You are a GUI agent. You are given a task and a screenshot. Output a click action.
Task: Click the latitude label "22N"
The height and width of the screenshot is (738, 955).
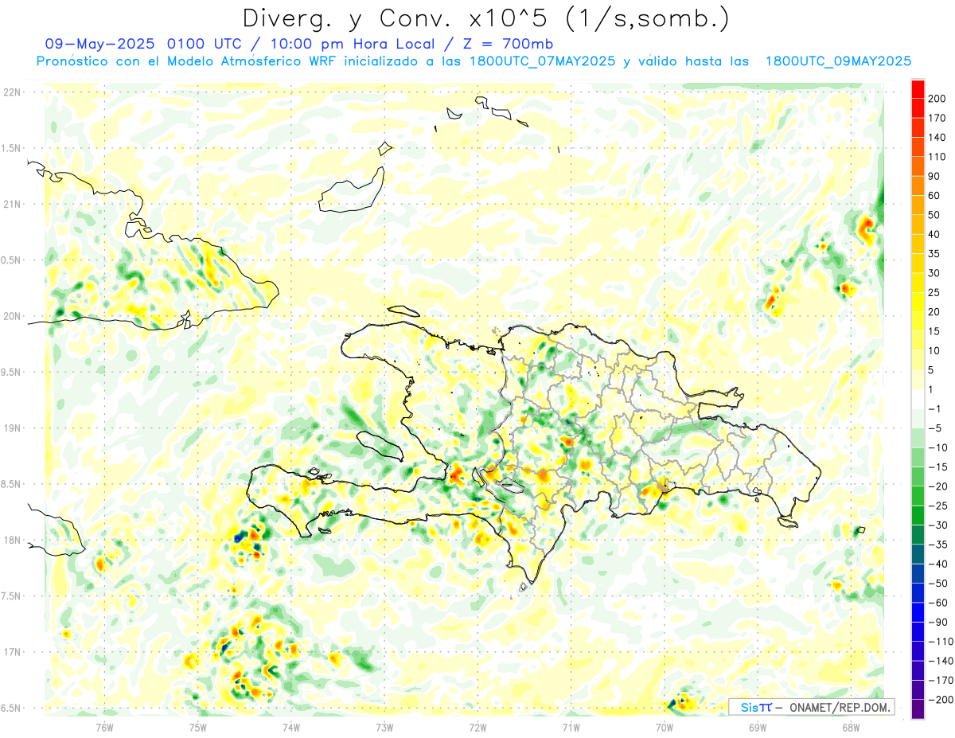(12, 92)
